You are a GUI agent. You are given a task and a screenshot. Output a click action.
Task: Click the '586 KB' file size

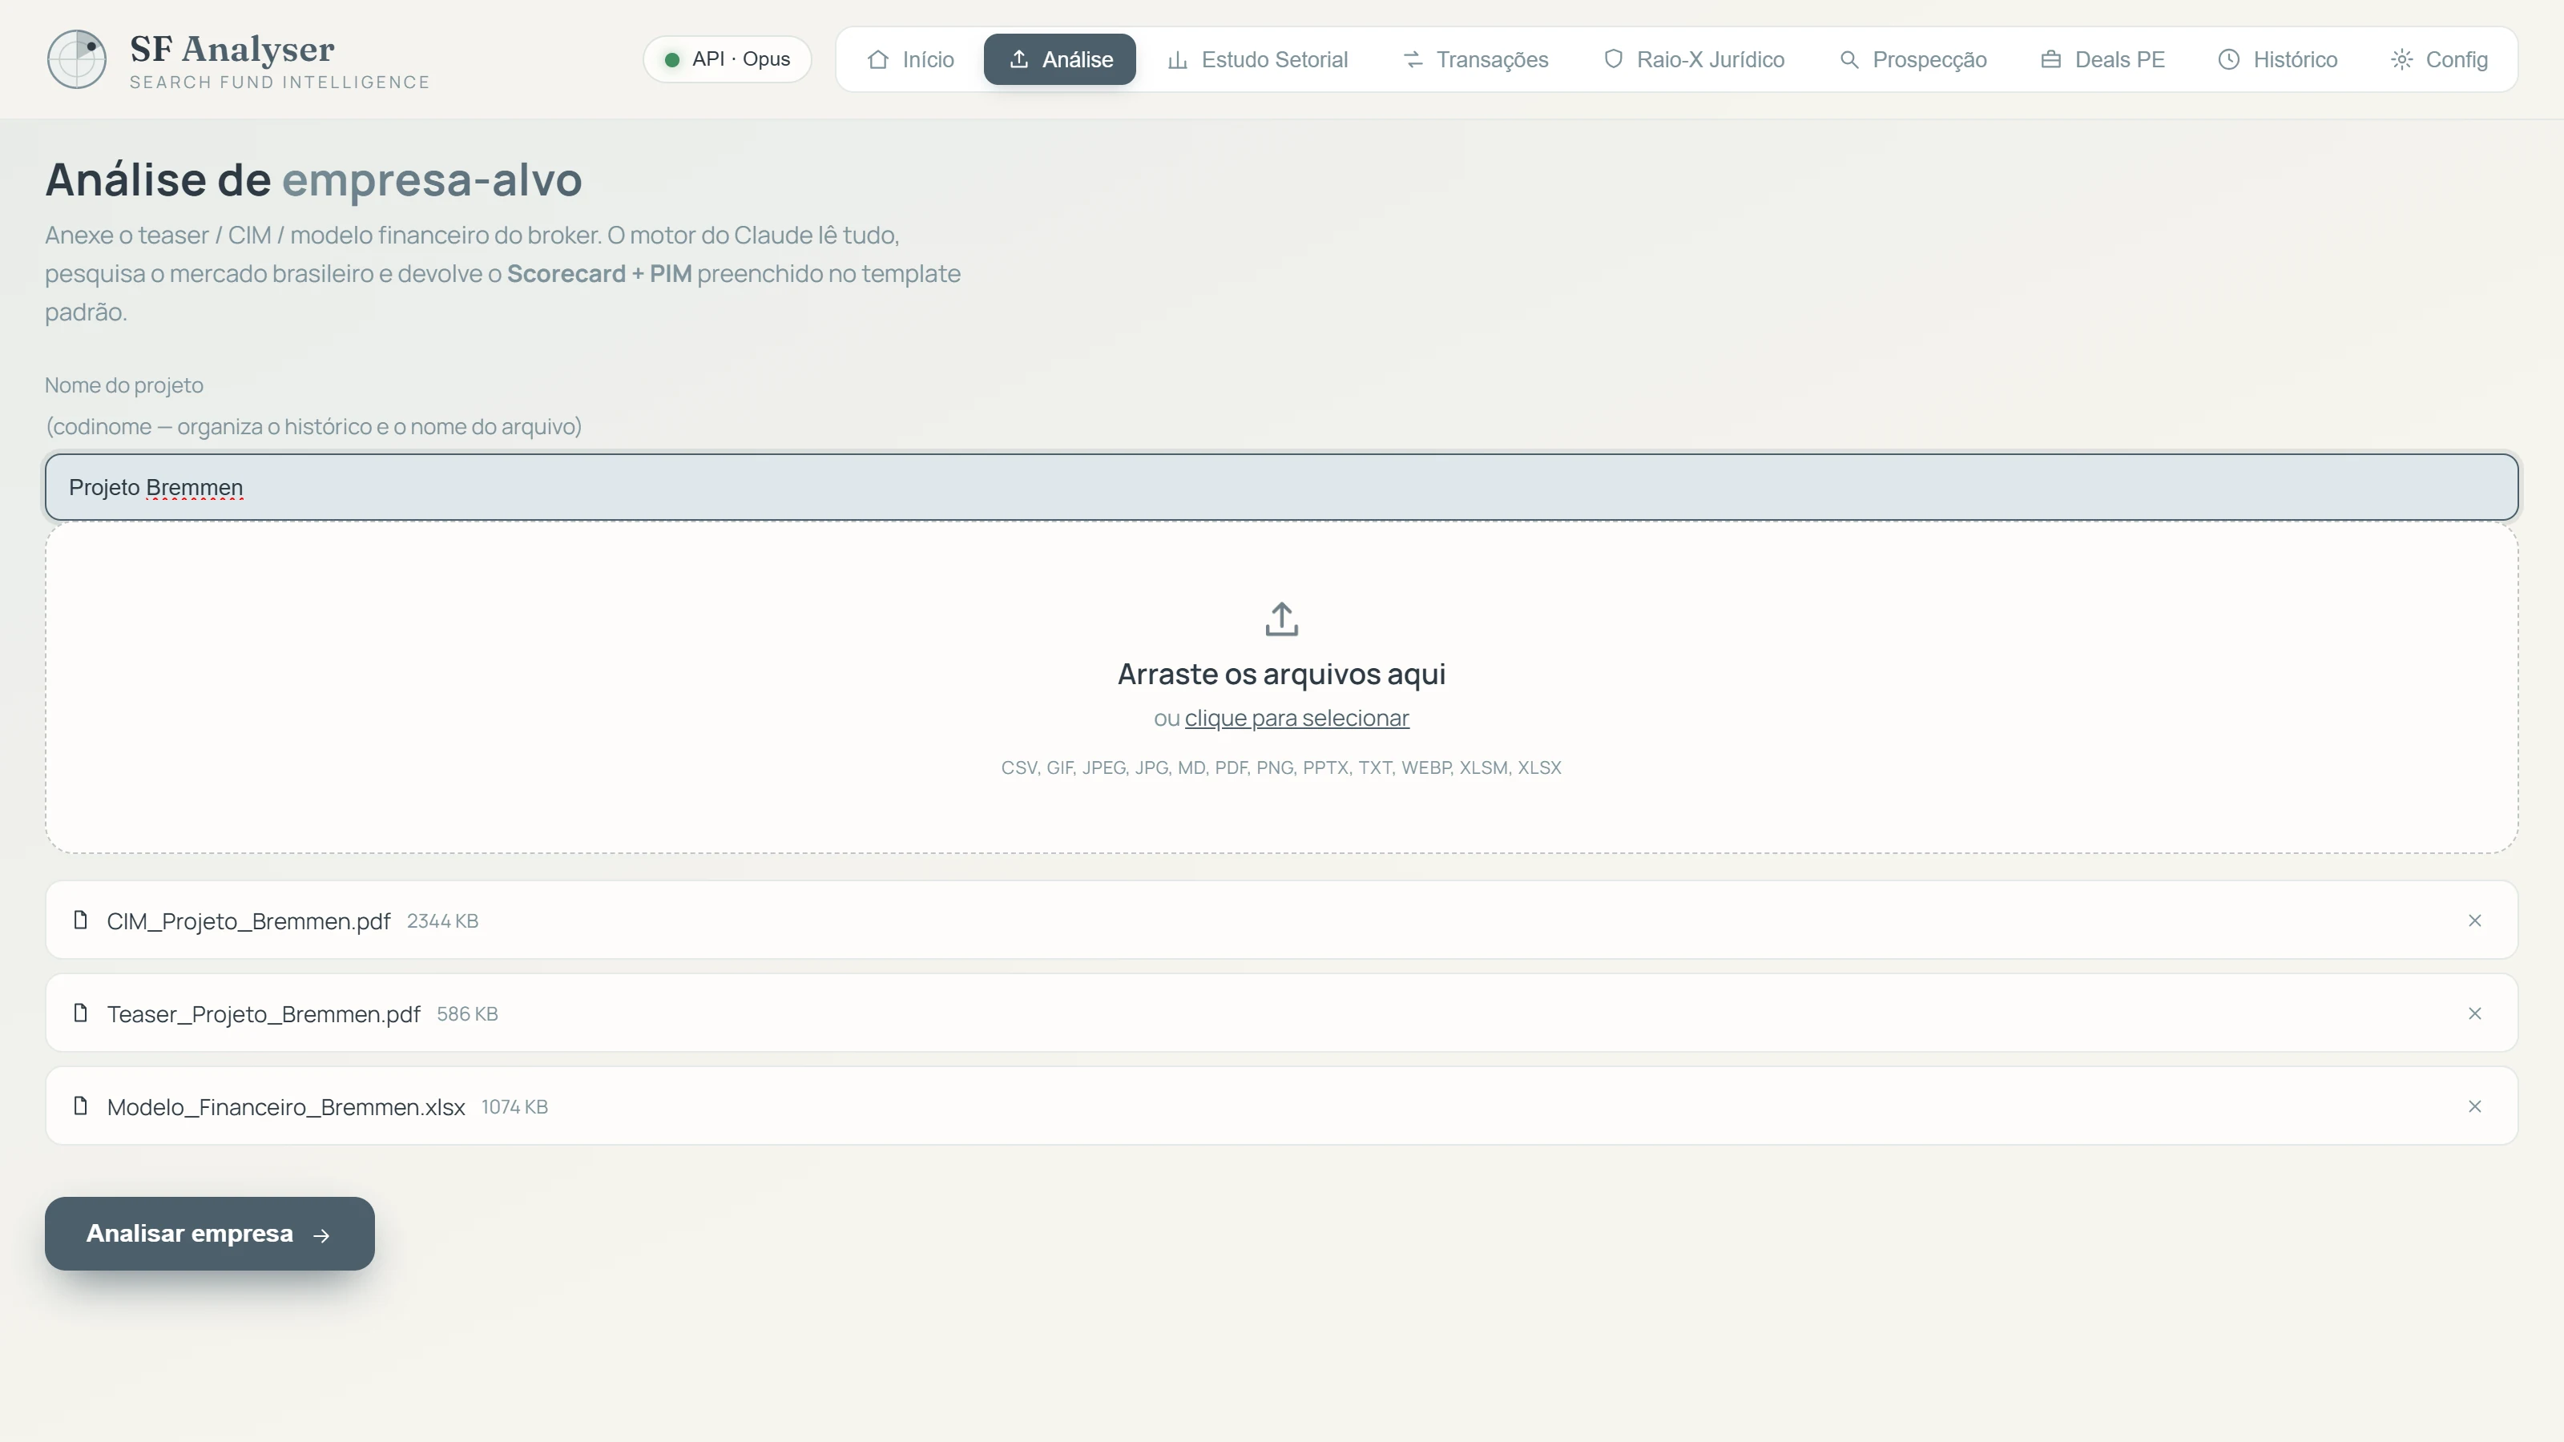point(468,1014)
